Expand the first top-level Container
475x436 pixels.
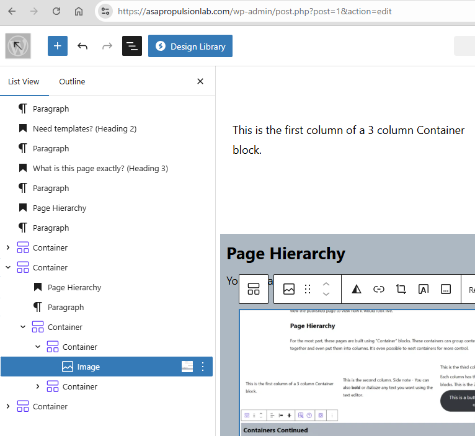[x=8, y=248]
